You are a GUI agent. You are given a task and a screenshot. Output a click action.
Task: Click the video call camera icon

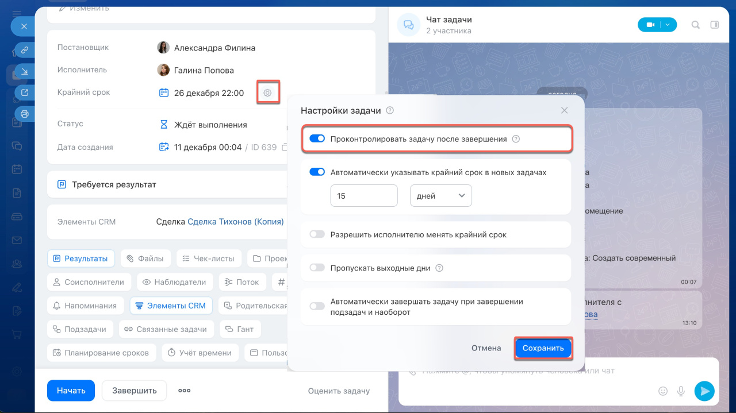coord(650,25)
